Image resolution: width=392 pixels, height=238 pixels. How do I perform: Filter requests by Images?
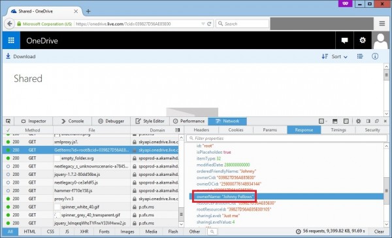tap(127, 231)
